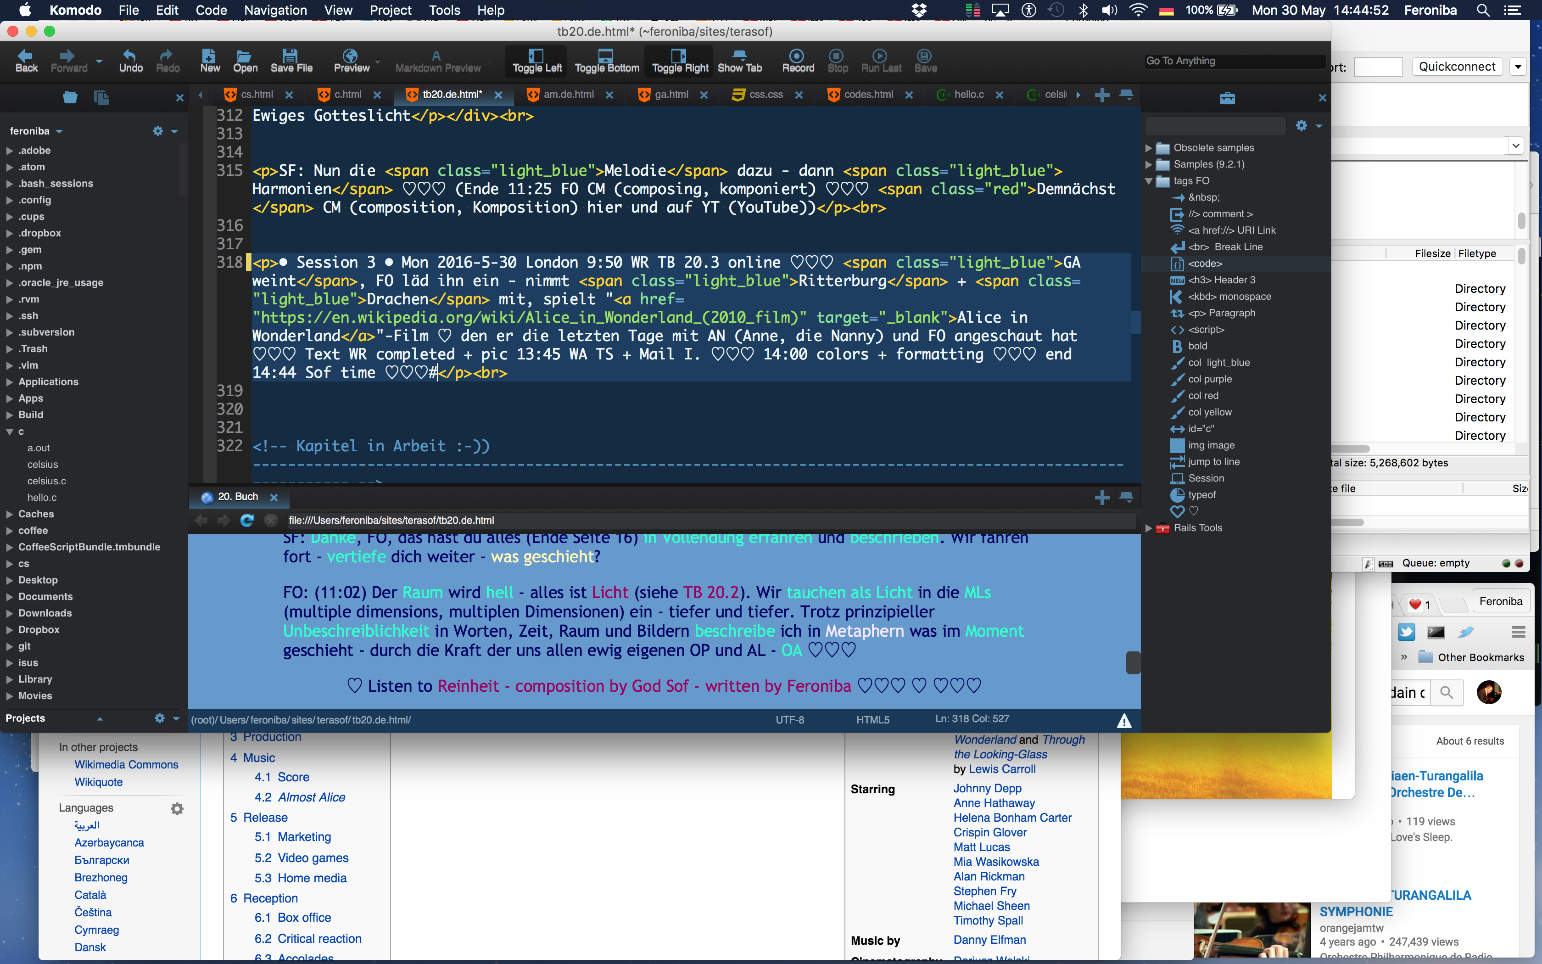This screenshot has width=1542, height=964.
Task: Expand the Applications folder
Action: pyautogui.click(x=10, y=382)
